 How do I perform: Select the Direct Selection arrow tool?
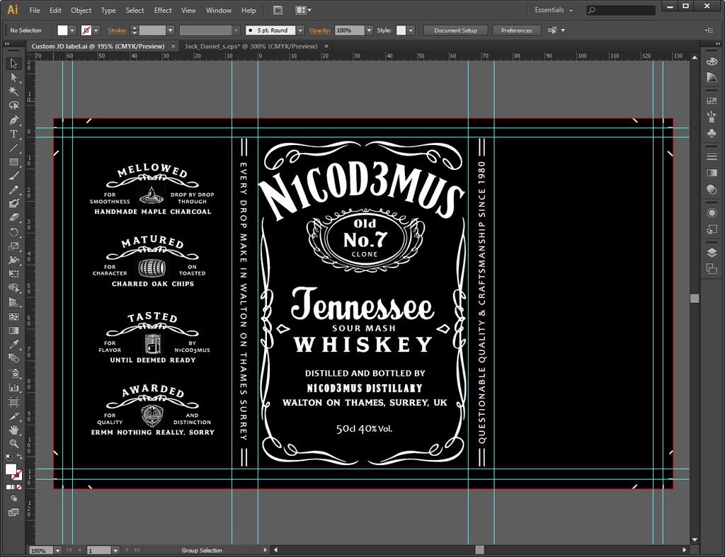(13, 77)
